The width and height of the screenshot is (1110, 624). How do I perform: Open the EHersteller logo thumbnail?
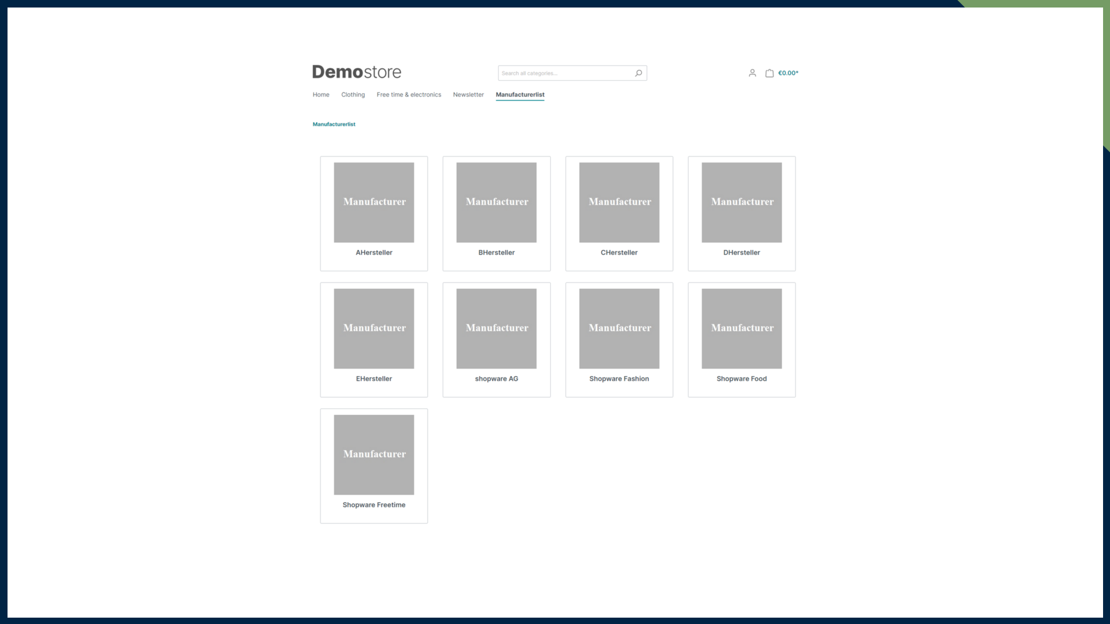click(x=374, y=329)
